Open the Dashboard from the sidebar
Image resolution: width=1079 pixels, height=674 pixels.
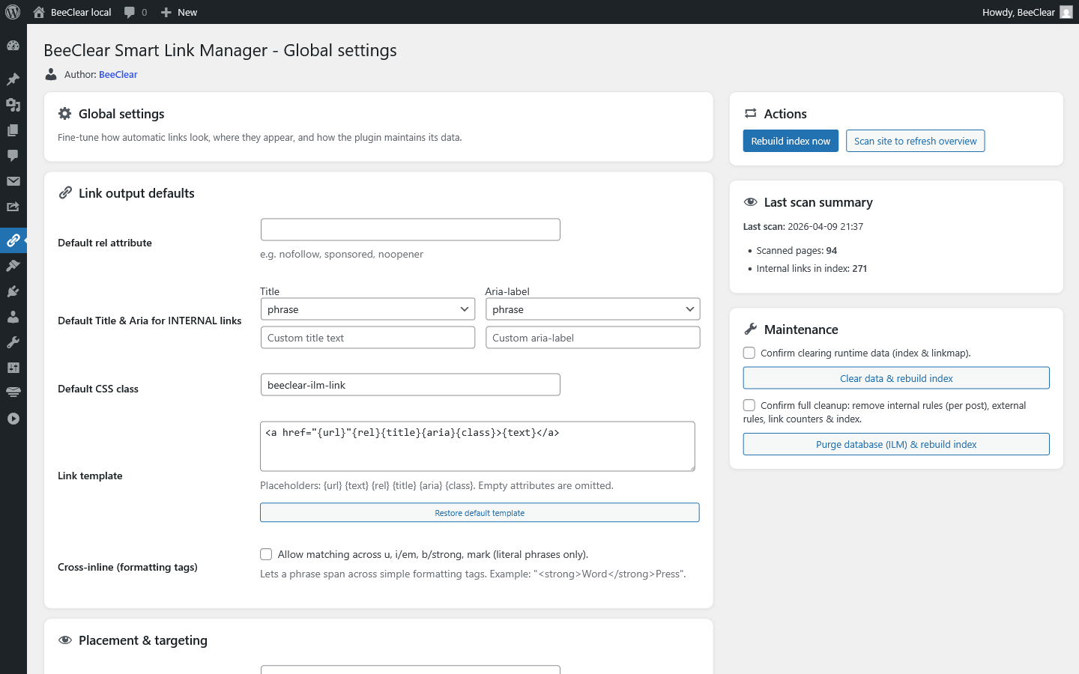click(13, 46)
